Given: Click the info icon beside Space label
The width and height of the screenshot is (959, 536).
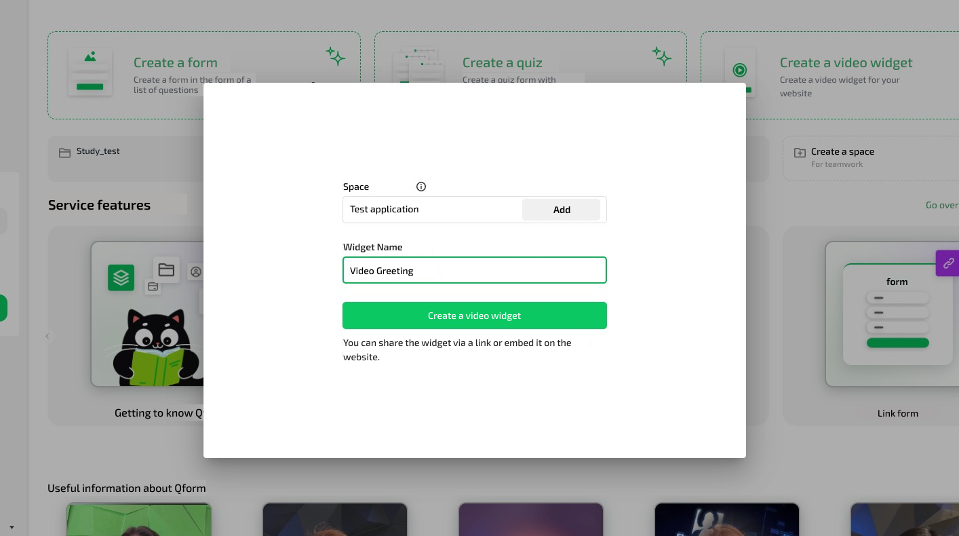Looking at the screenshot, I should click(x=420, y=187).
